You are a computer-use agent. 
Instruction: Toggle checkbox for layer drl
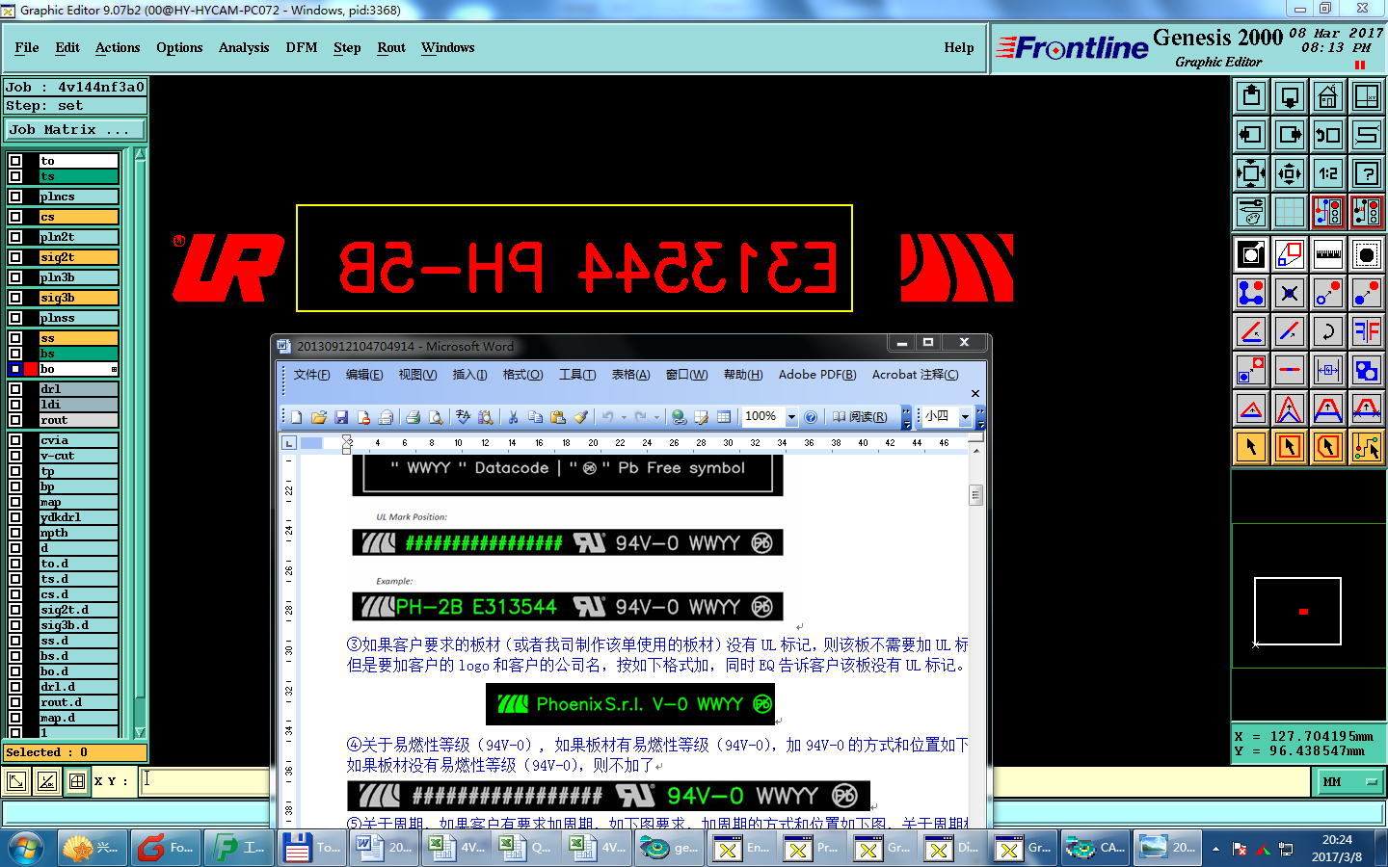15,389
